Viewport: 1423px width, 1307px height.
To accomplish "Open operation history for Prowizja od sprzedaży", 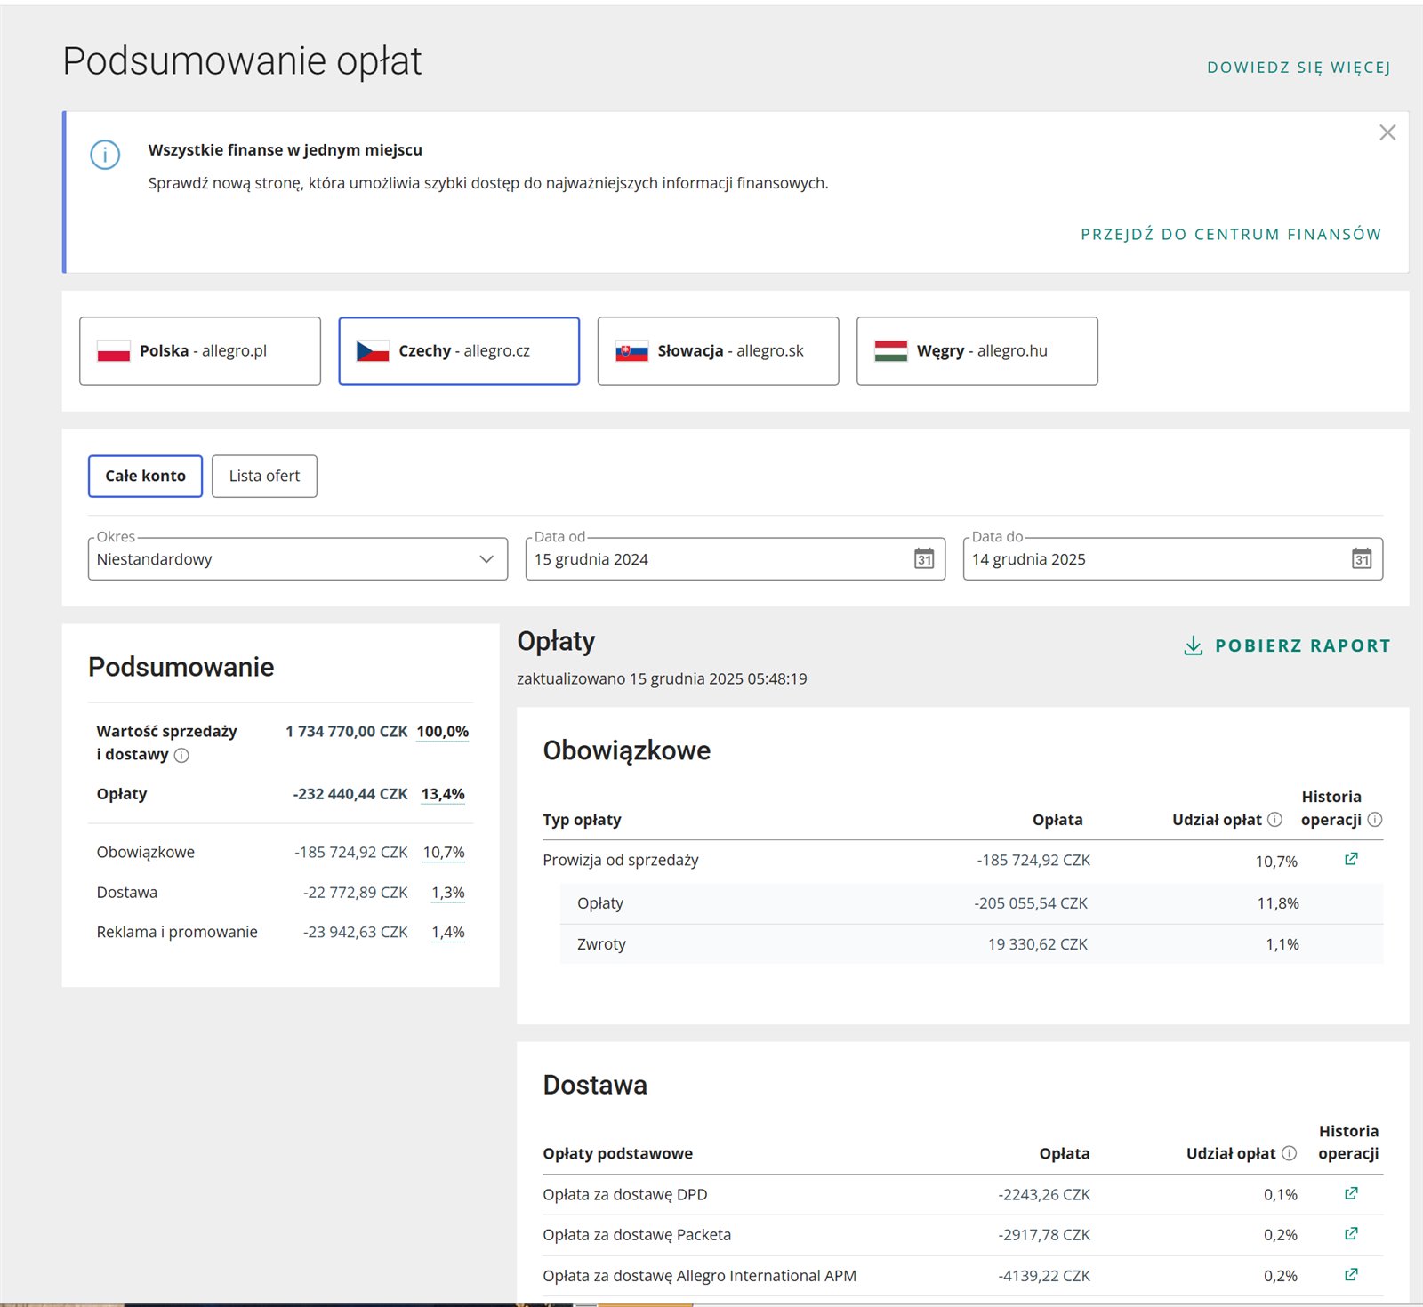I will click(1351, 859).
